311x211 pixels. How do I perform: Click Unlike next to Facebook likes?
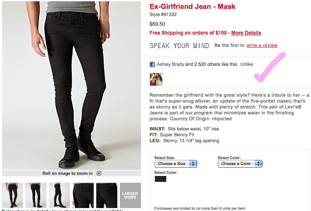click(246, 64)
